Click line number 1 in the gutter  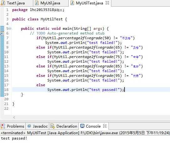coord(7,10)
